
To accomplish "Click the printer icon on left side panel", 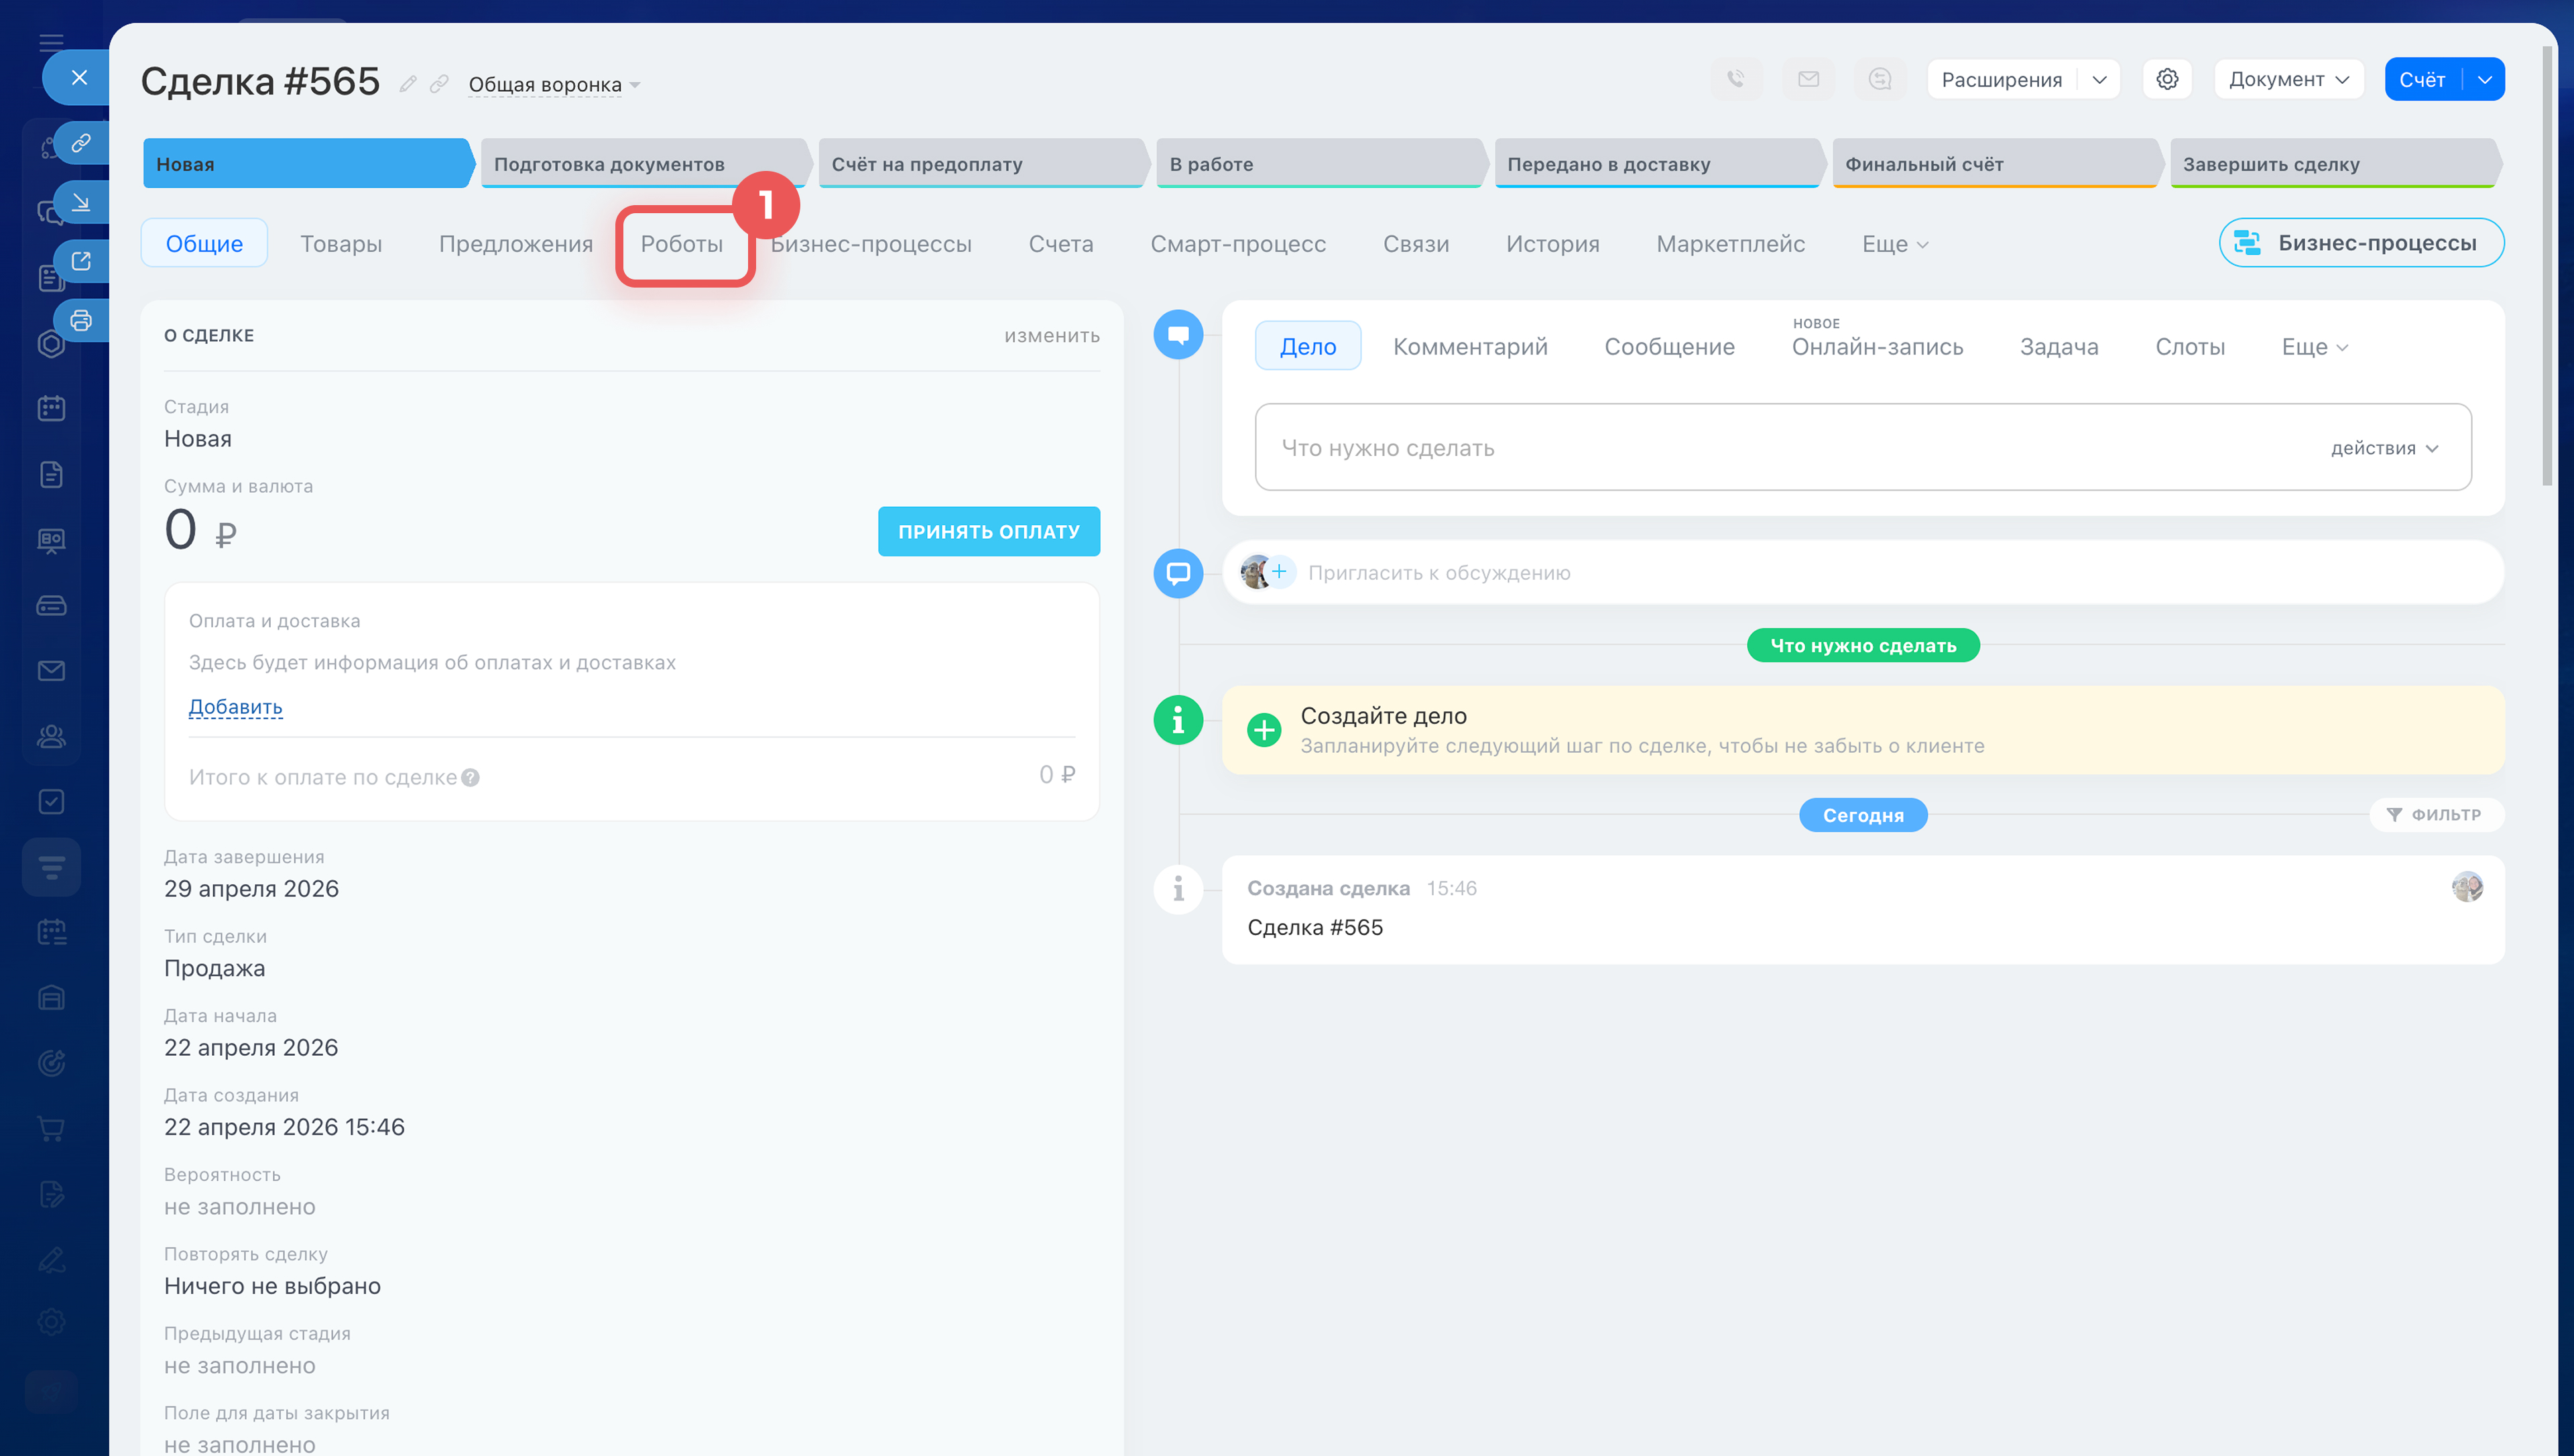I will 81,320.
